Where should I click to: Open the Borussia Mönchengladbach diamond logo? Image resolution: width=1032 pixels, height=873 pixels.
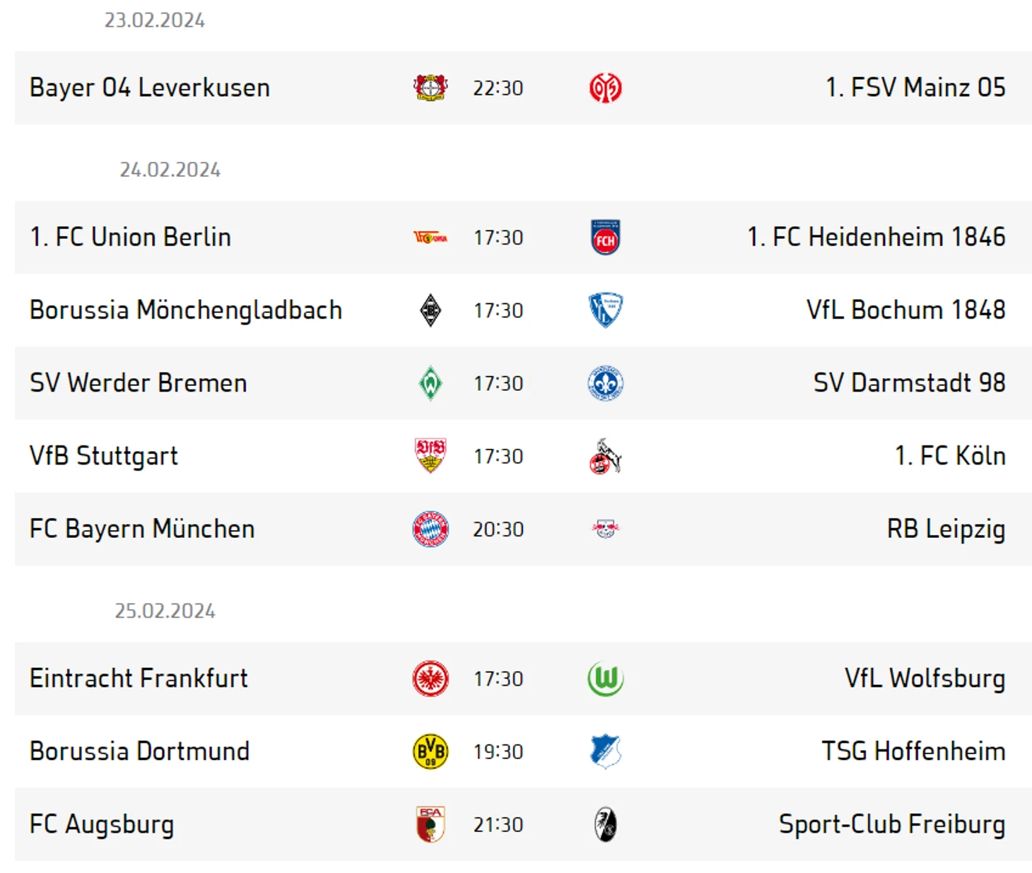(430, 310)
